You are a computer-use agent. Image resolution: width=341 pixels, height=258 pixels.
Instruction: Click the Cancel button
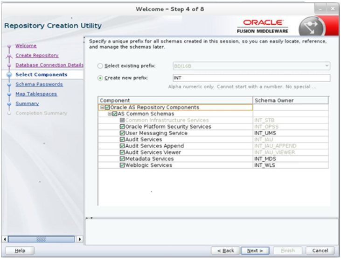[x=320, y=251]
